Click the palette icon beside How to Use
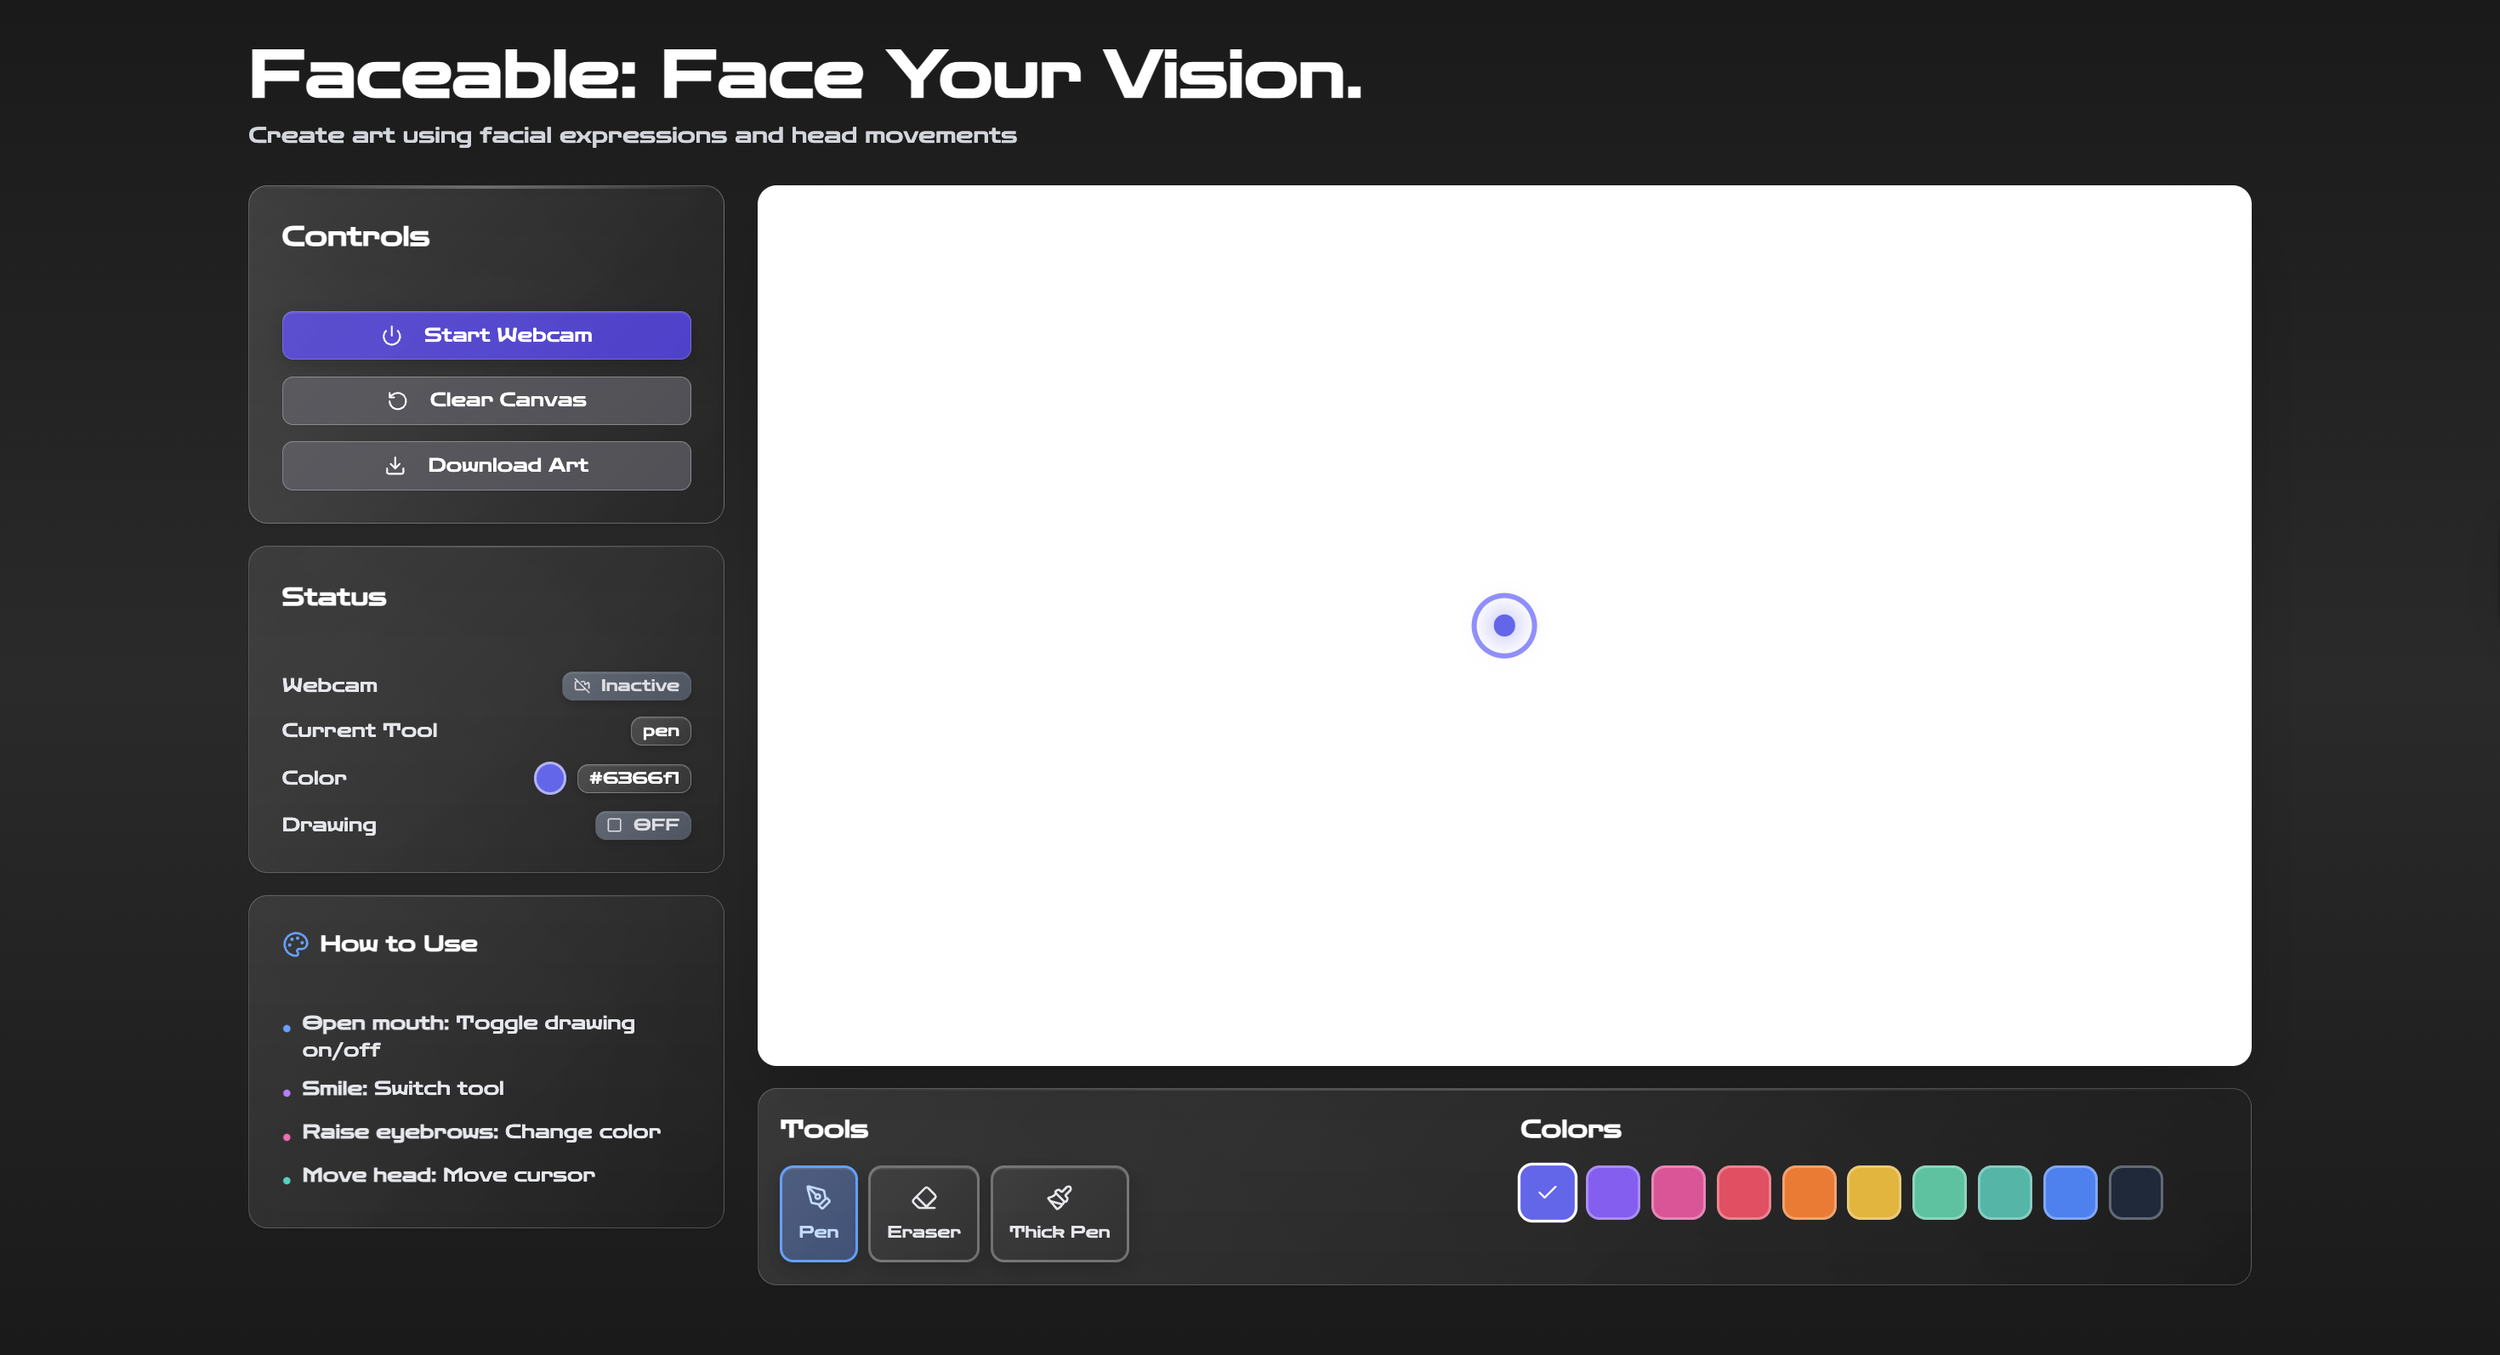 point(295,944)
